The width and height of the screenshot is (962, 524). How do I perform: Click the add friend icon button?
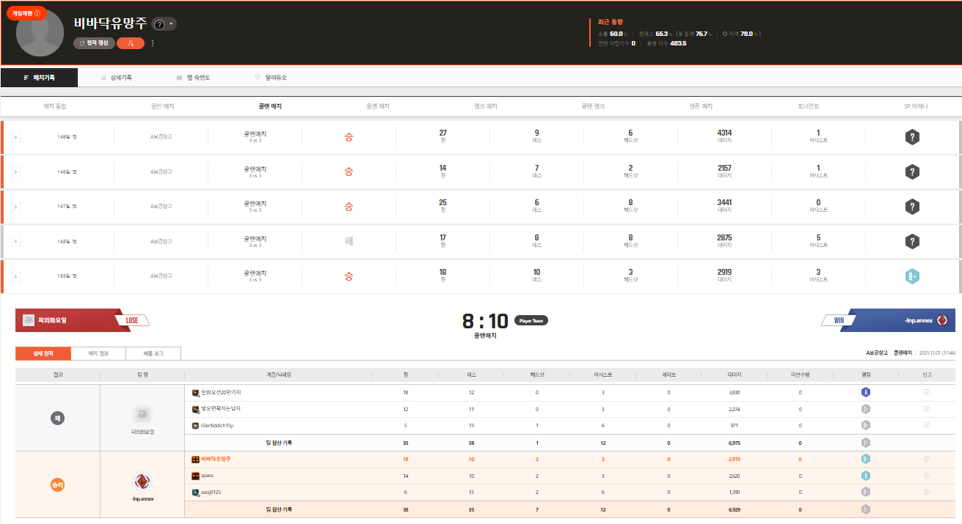coord(130,43)
